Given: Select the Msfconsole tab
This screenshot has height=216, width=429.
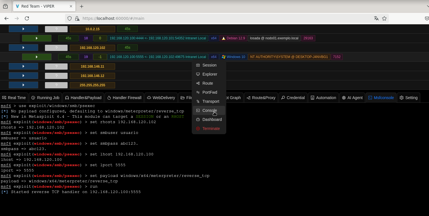Looking at the screenshot, I should pos(381,98).
